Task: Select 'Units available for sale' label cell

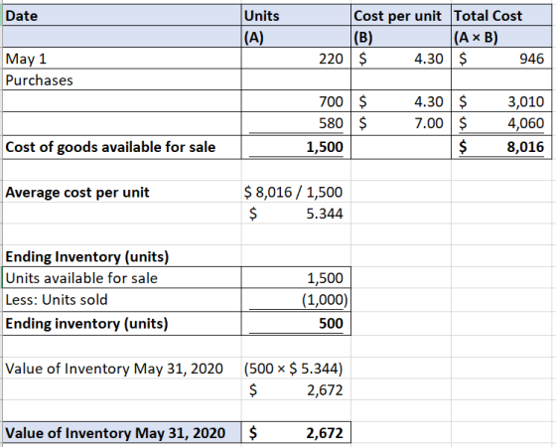Action: [x=122, y=278]
